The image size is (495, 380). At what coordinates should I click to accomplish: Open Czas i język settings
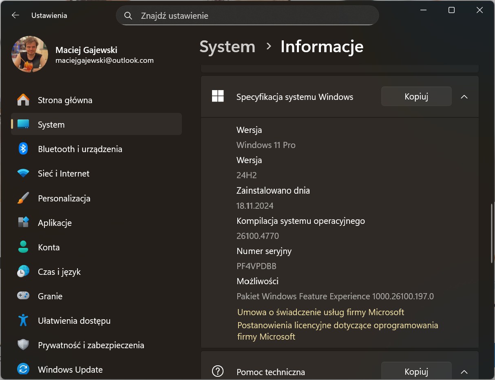pyautogui.click(x=97, y=272)
